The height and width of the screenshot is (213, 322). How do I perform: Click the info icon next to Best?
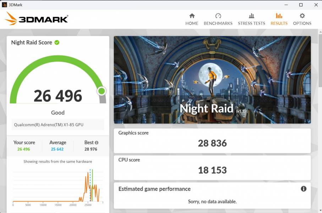[97, 143]
